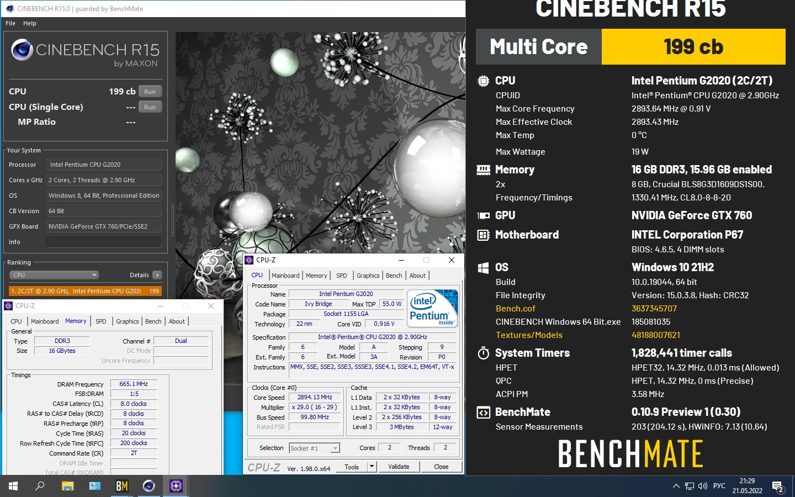Open About tab in CPU-Z Memory window
Image resolution: width=795 pixels, height=497 pixels.
click(x=177, y=321)
